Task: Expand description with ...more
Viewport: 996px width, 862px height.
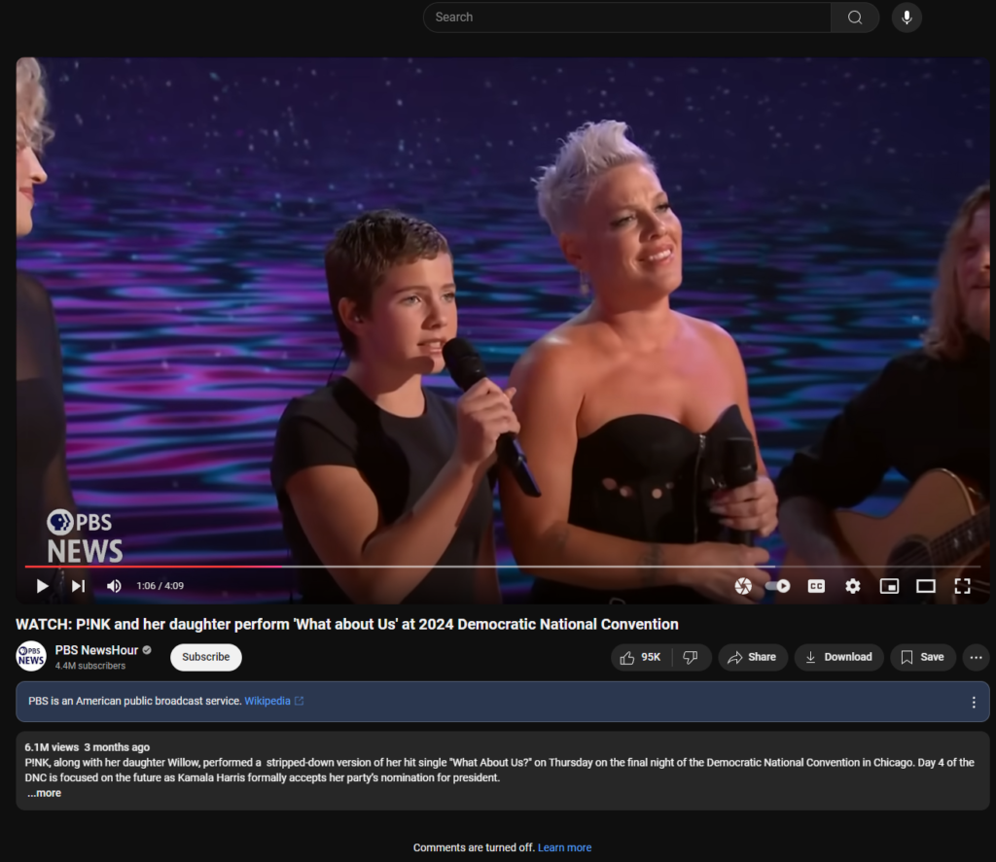Action: [x=44, y=793]
